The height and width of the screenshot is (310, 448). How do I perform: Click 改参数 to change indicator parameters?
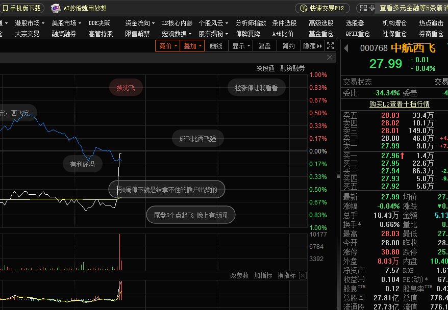[x=239, y=275]
